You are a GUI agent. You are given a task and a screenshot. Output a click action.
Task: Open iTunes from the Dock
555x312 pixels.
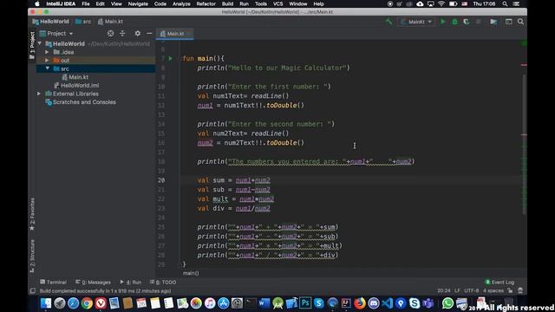pos(210,303)
